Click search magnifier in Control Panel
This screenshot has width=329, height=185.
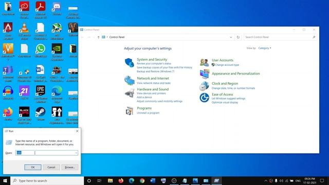[314, 37]
